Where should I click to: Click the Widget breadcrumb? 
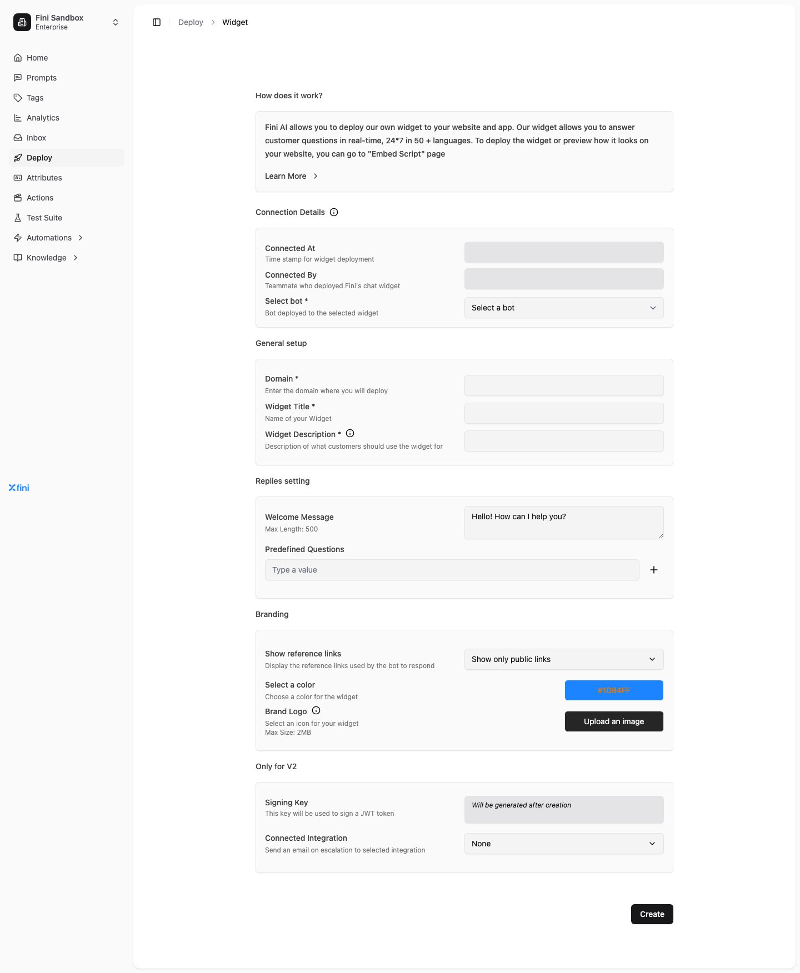[235, 22]
